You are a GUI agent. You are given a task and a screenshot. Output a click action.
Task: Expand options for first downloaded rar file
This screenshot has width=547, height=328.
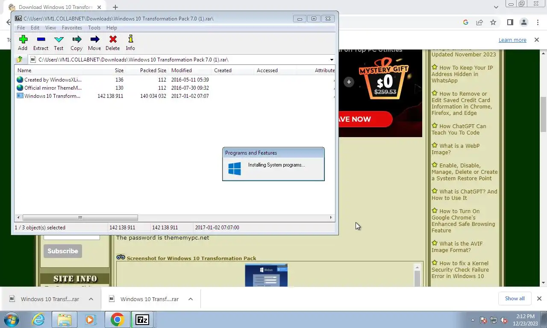[x=91, y=299]
